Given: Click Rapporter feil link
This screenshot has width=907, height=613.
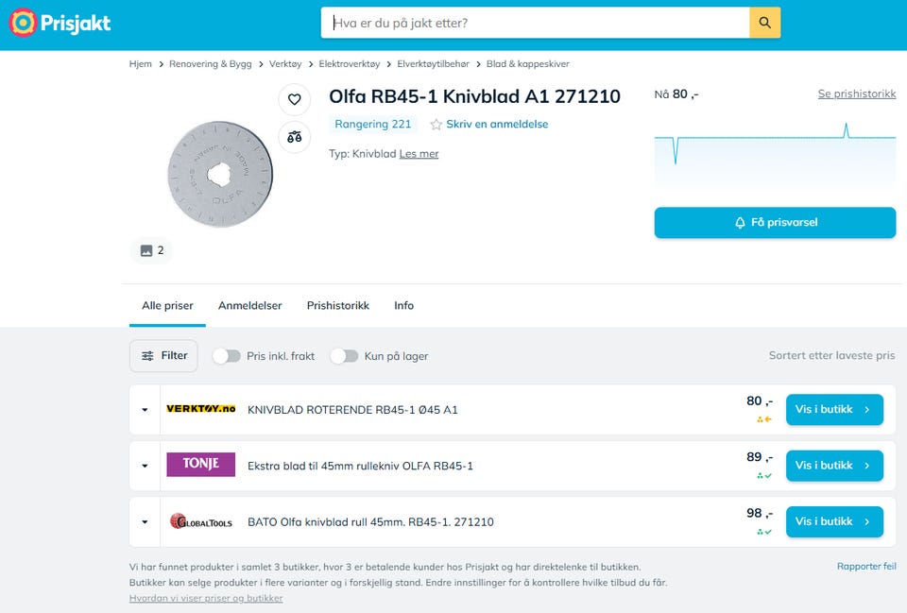Looking at the screenshot, I should click(866, 566).
